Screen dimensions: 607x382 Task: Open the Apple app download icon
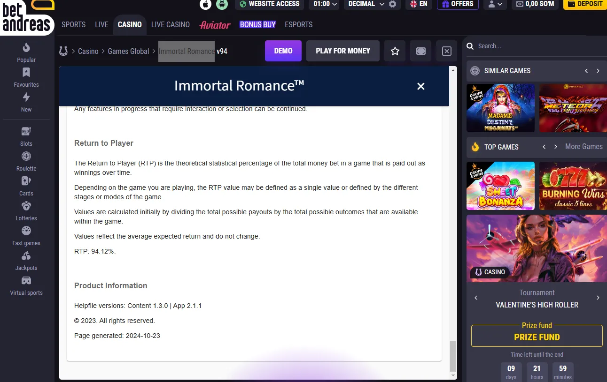pyautogui.click(x=205, y=4)
